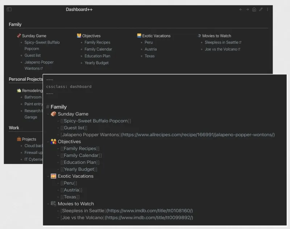Click sunset emoji in markdown Exotic Vacations line

coord(53,176)
